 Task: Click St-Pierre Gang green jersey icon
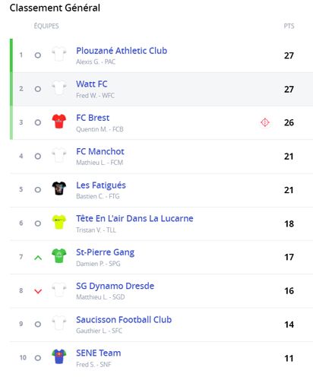point(59,255)
